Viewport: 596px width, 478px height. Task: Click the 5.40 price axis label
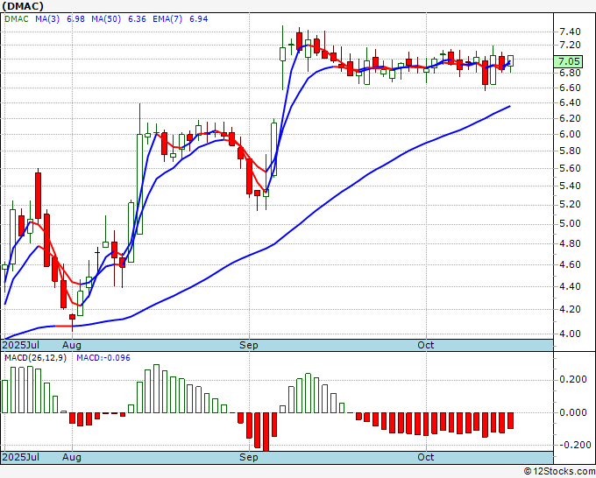pos(570,186)
